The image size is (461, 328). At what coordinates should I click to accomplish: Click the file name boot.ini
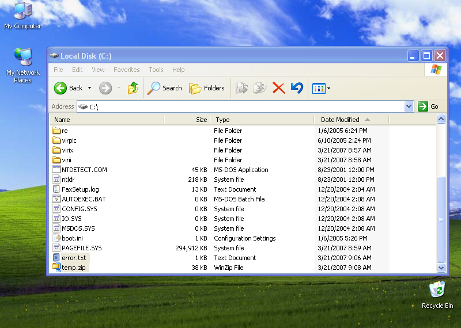click(x=73, y=238)
